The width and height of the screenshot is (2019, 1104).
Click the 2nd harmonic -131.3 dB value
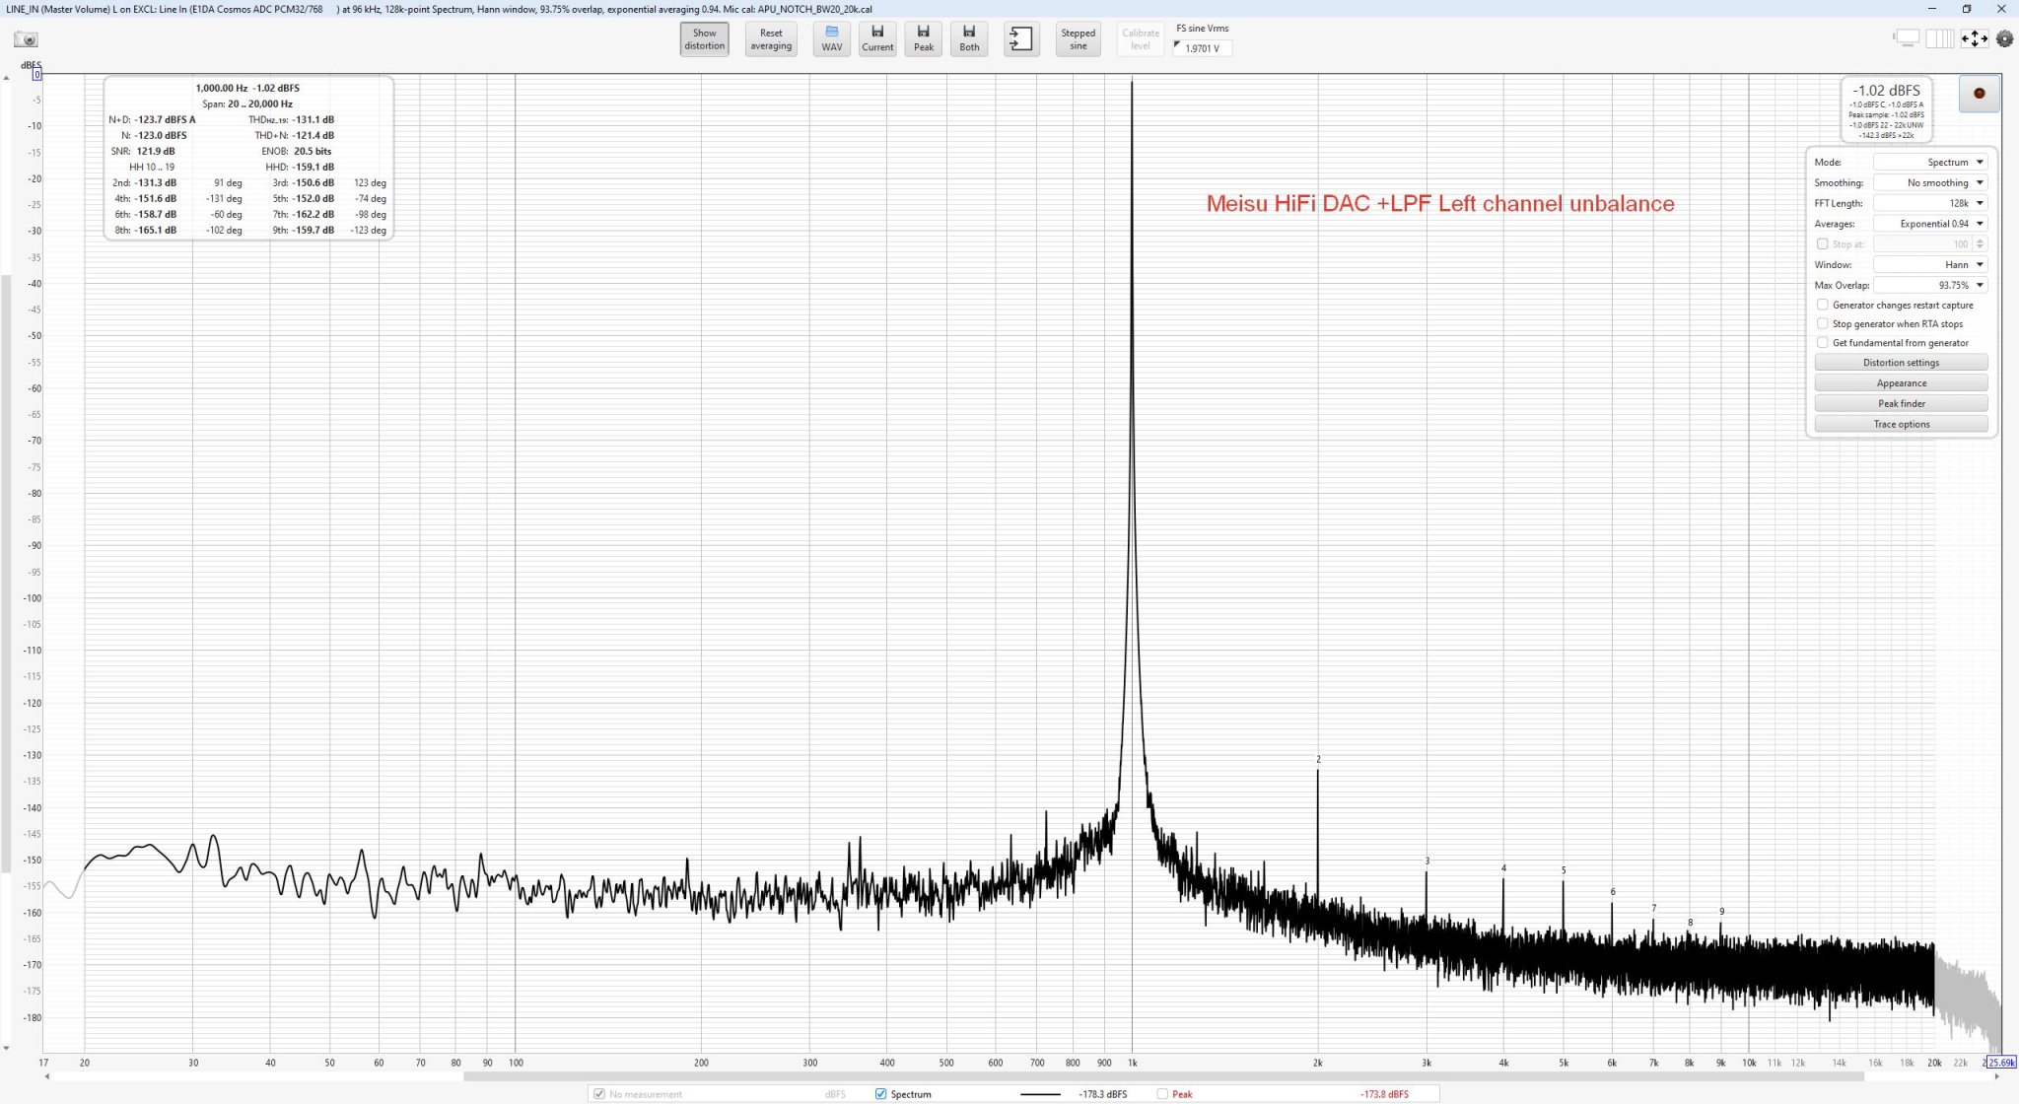pyautogui.click(x=156, y=182)
